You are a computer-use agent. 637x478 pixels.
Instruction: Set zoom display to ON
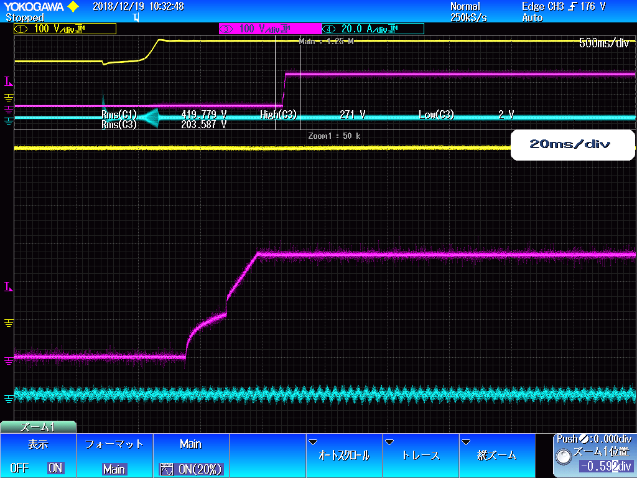[x=55, y=468]
